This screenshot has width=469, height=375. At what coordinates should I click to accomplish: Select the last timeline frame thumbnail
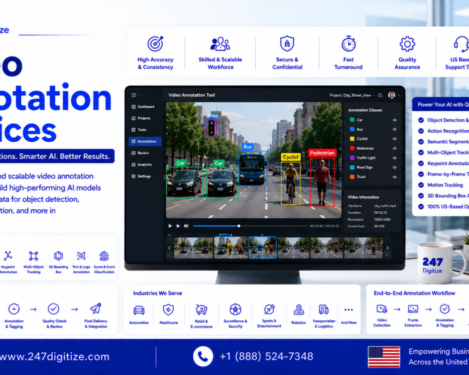tap(364, 248)
